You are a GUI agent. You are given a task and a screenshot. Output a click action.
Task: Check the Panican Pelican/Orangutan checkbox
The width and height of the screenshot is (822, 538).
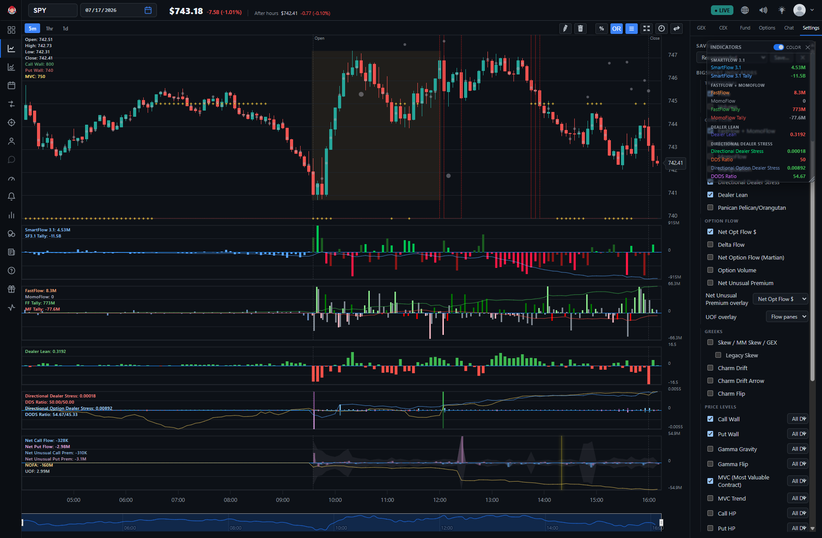[x=710, y=208]
